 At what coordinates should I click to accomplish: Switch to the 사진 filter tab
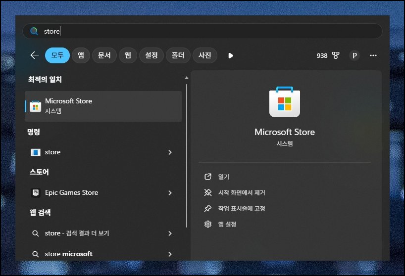click(205, 55)
